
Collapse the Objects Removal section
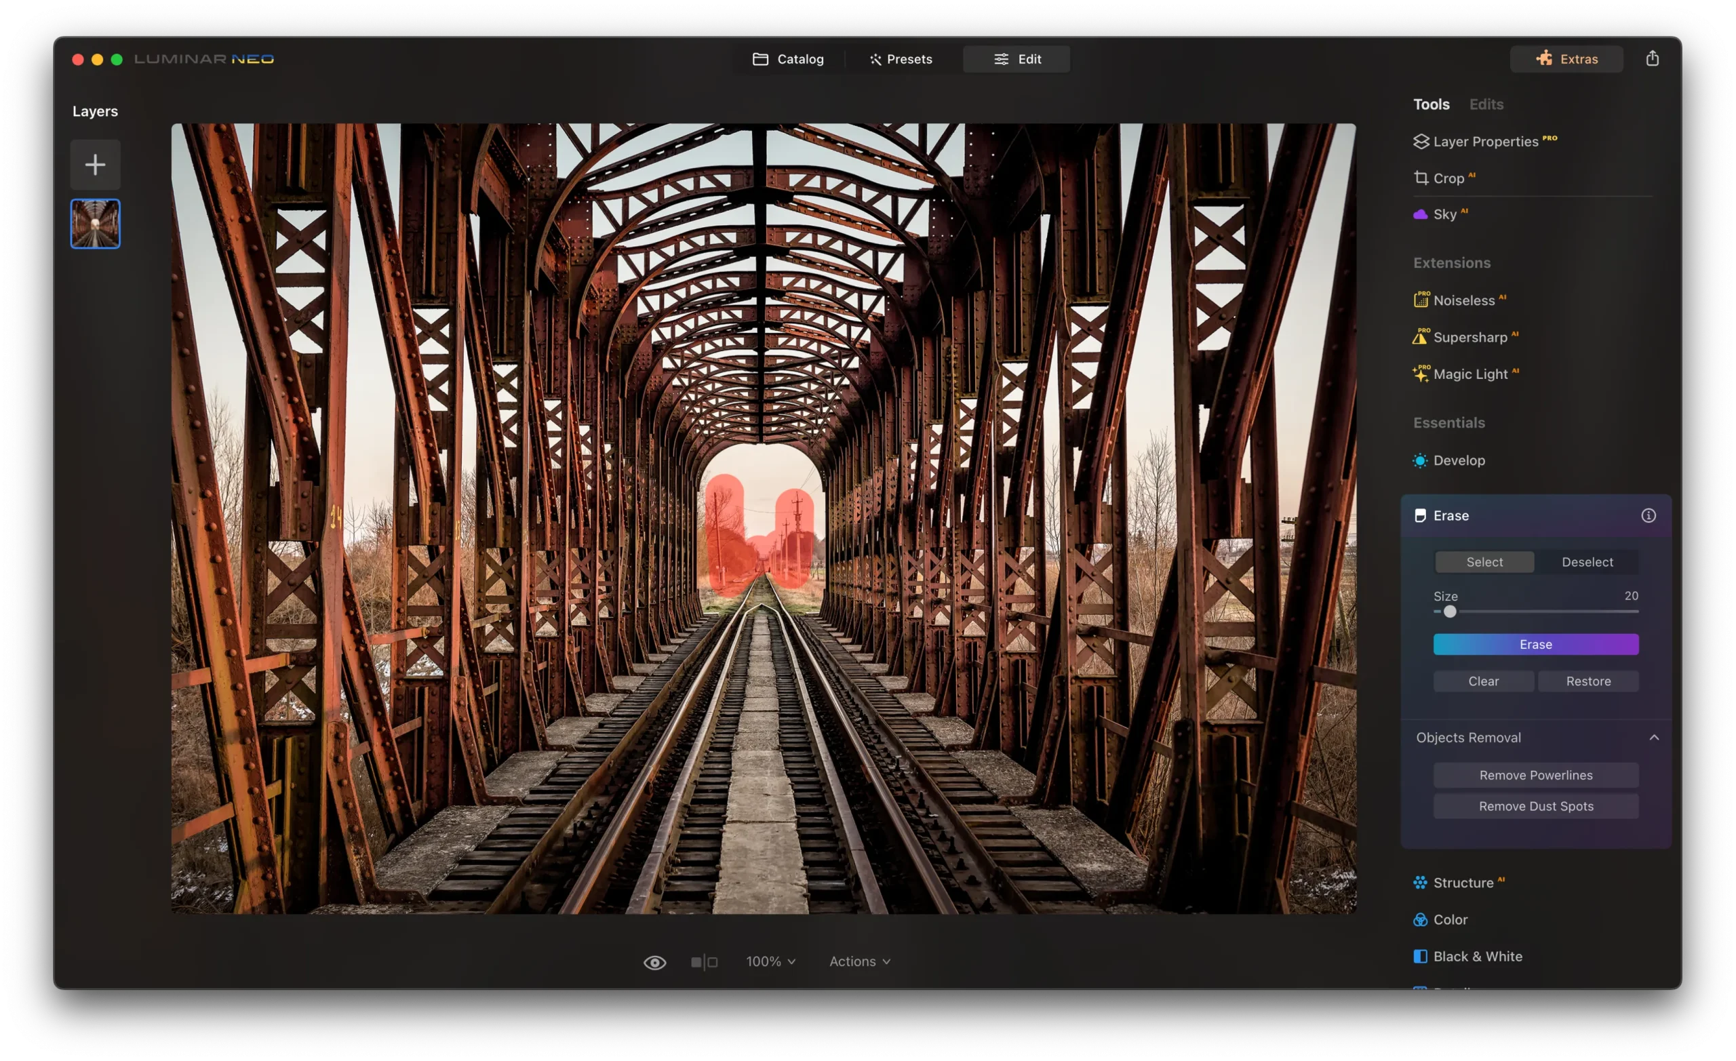pyautogui.click(x=1653, y=738)
